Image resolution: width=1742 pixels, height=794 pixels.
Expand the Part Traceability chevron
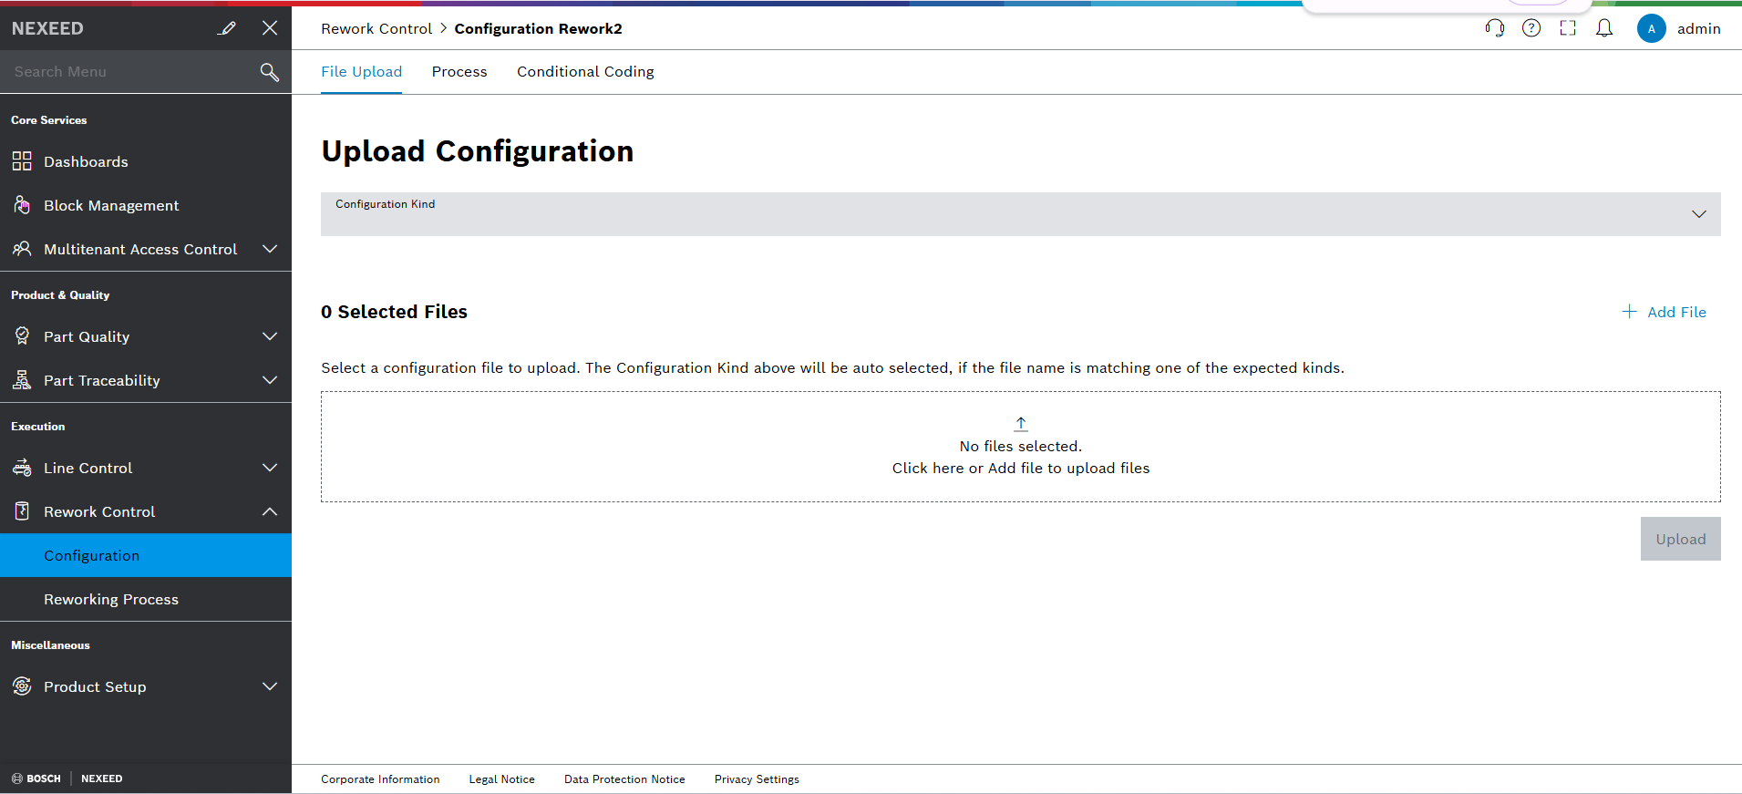tap(270, 380)
